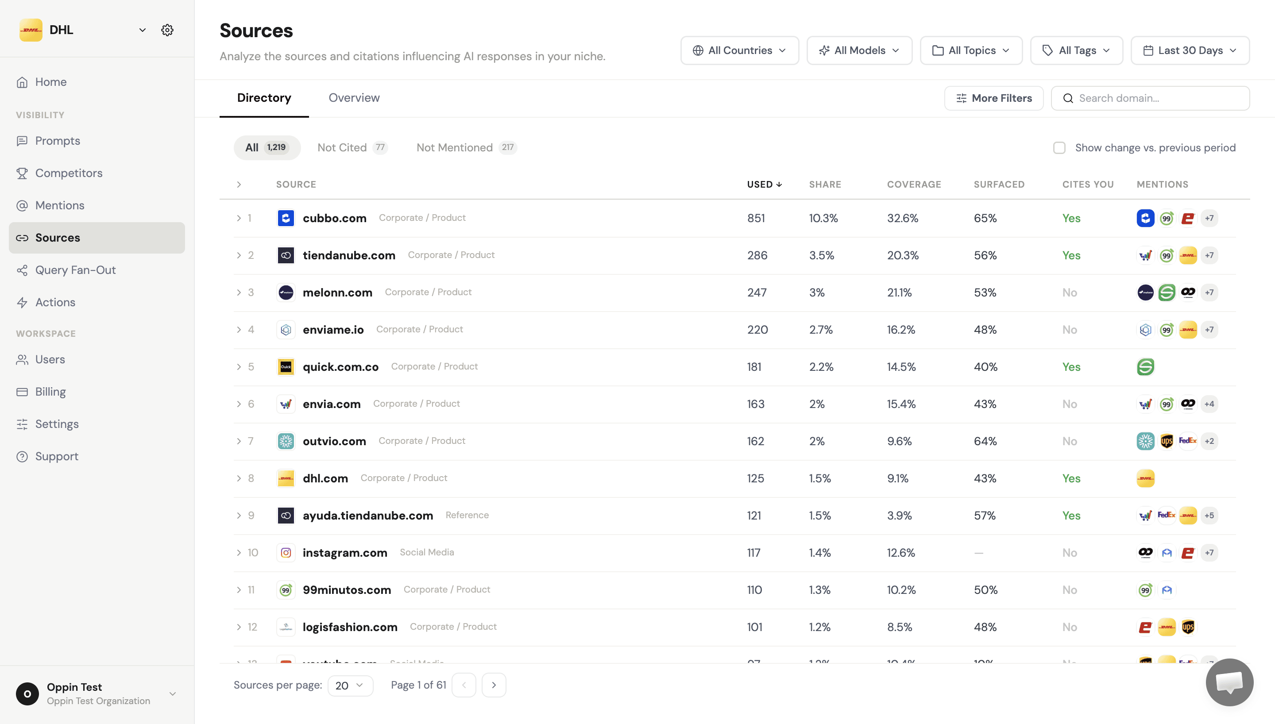Expand the instagram.com row
The width and height of the screenshot is (1275, 724).
pos(239,552)
